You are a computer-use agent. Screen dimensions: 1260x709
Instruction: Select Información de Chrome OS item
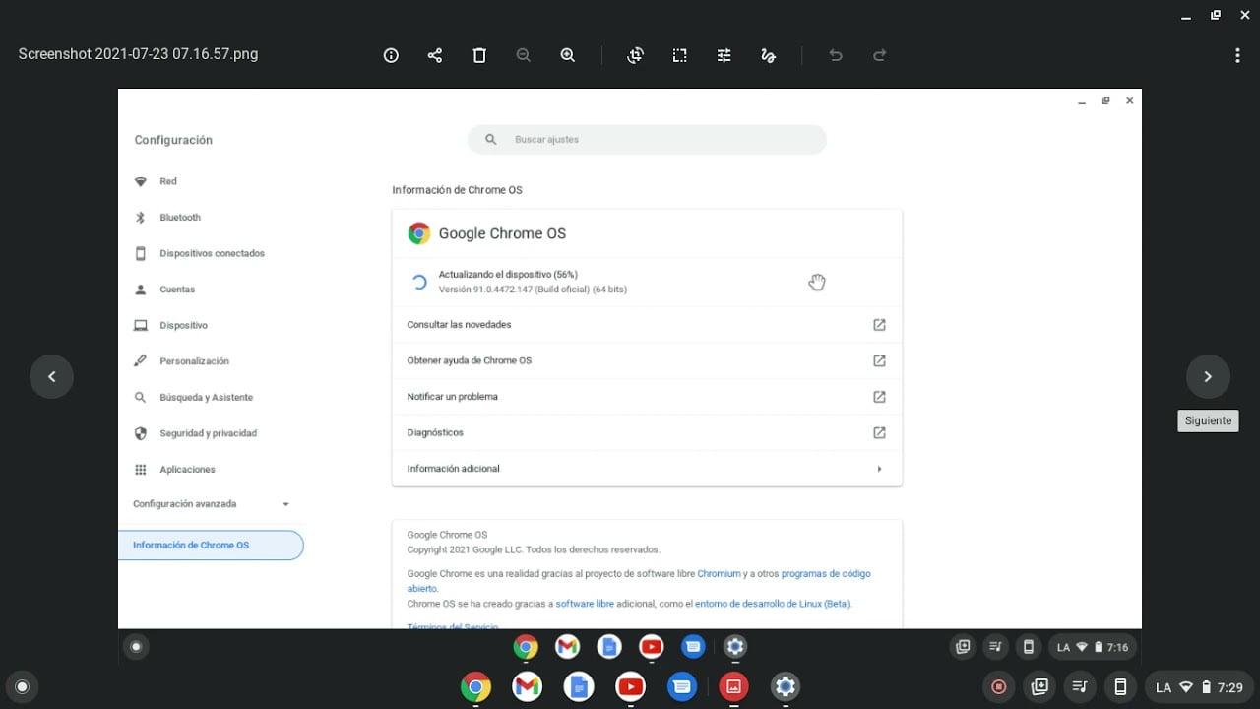coord(211,546)
